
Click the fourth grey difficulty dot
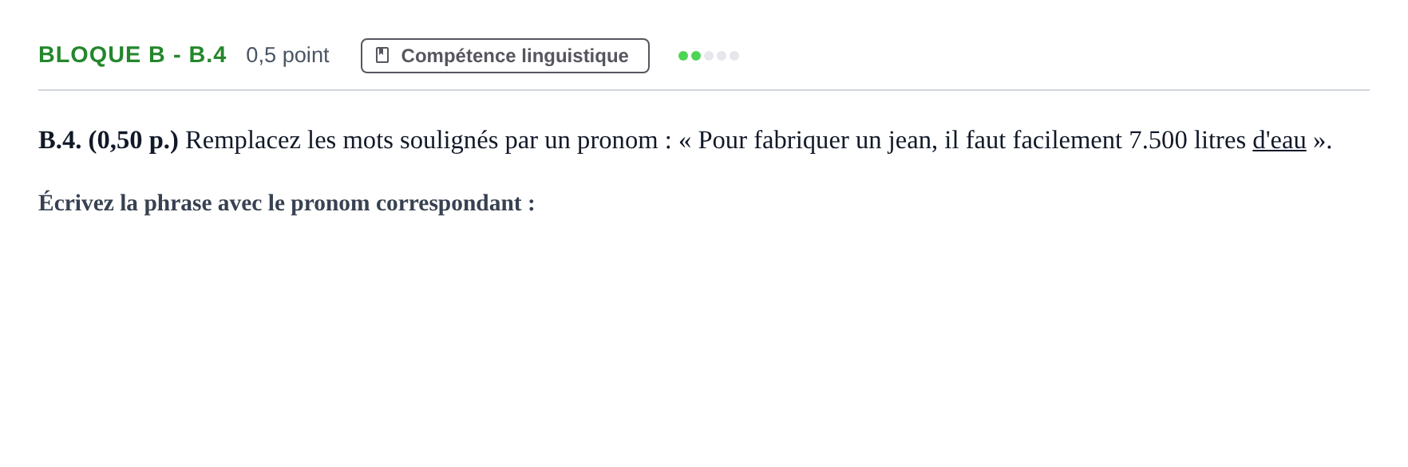tap(722, 56)
